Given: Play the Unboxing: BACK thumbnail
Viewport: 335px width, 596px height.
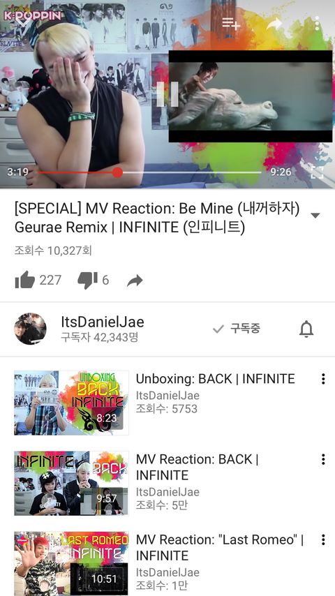Looking at the screenshot, I should coord(71,403).
